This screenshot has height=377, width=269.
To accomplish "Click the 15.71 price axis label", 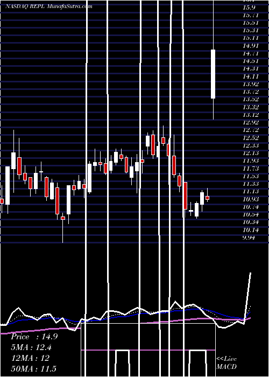I will (x=251, y=15).
